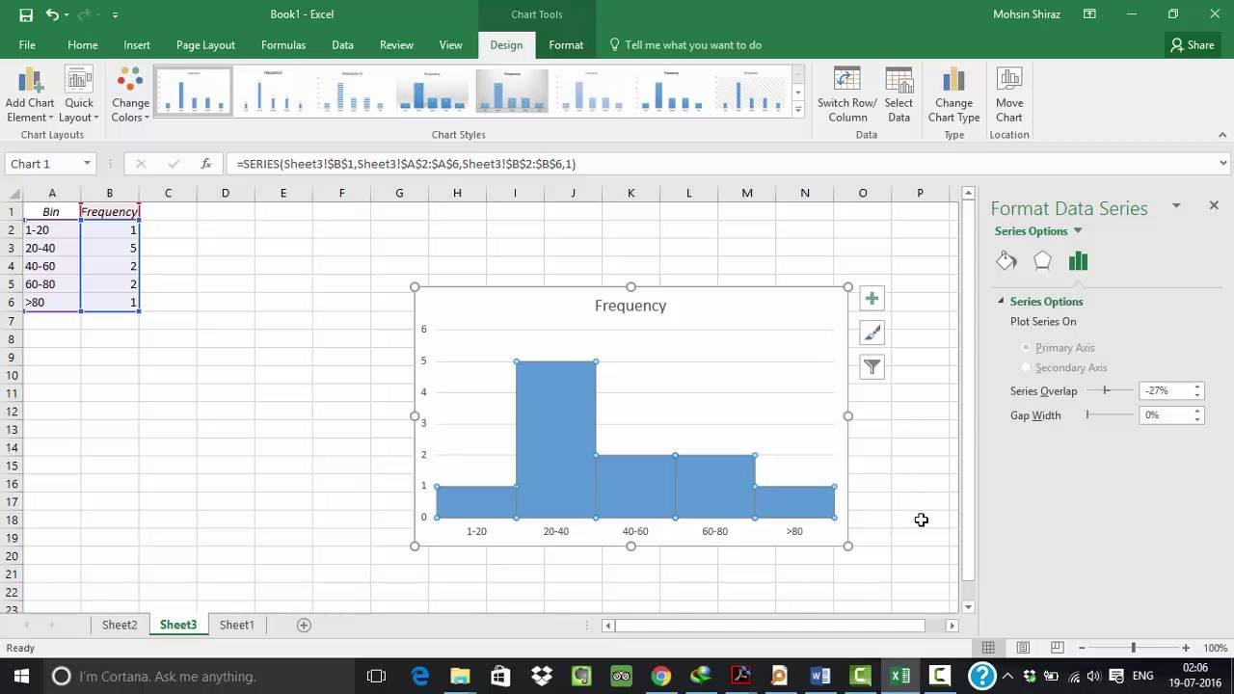Open Customize Quick Access Toolbar dropdown

tap(115, 15)
